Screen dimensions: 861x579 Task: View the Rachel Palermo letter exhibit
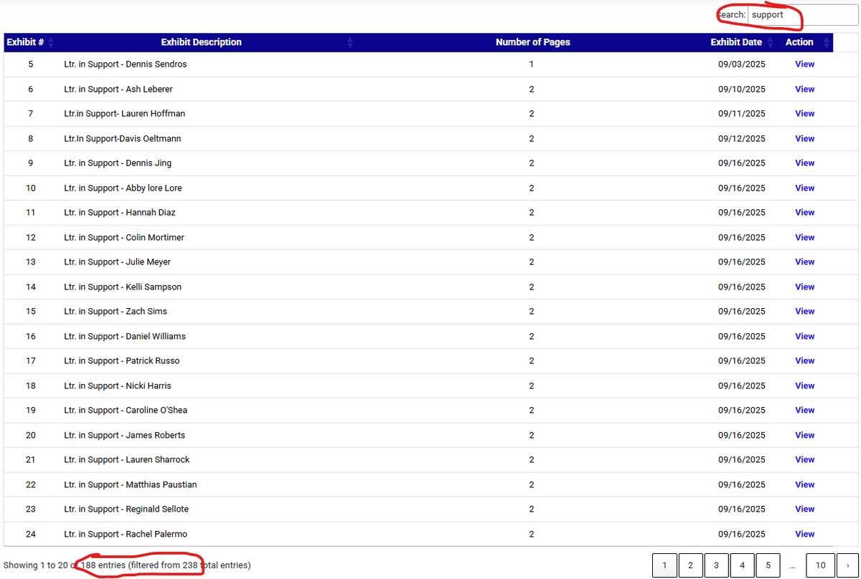tap(804, 534)
